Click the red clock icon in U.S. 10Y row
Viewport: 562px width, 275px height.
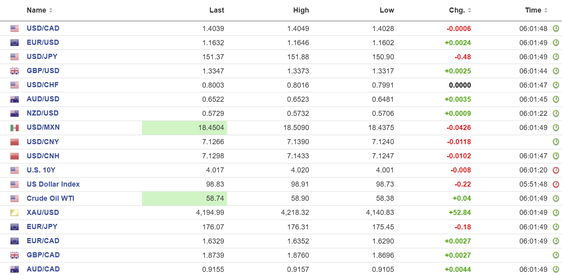(556, 170)
